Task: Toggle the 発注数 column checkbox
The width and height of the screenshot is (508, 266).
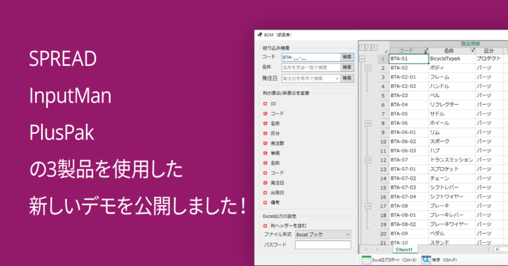Action: [265, 143]
